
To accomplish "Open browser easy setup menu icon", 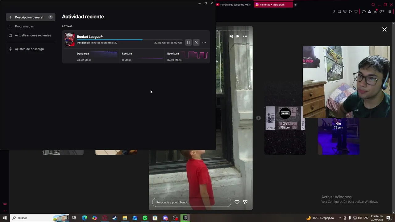I will coord(390,11).
